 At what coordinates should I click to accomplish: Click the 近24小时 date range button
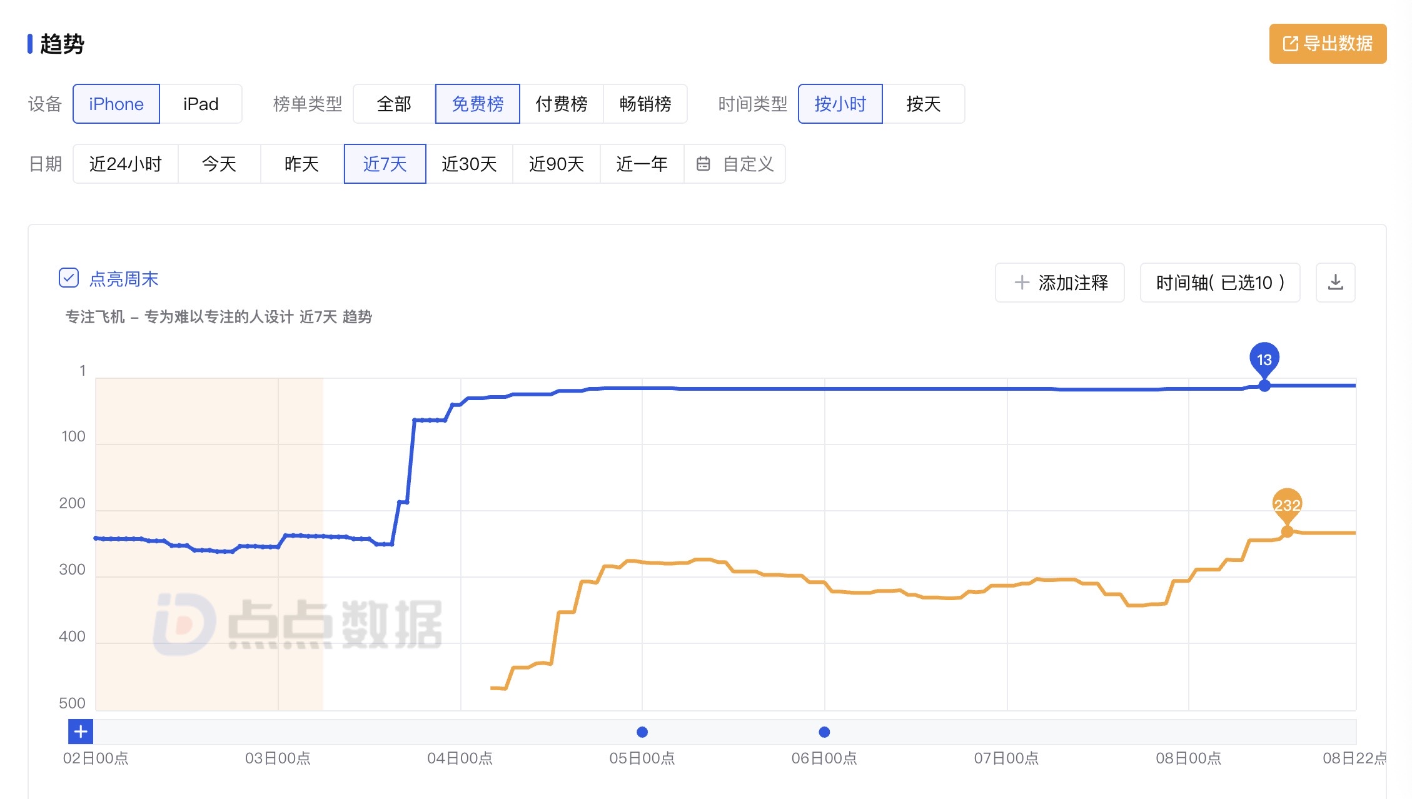coord(126,164)
